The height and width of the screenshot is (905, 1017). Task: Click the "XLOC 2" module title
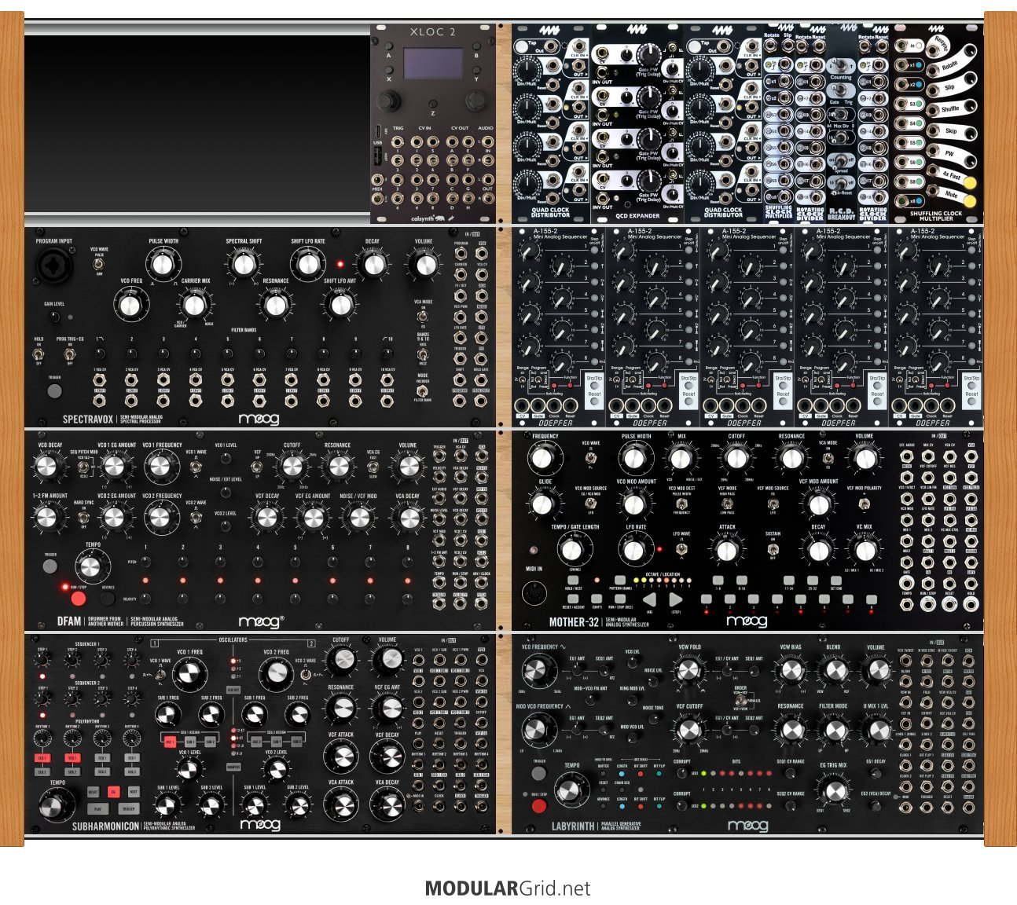[x=433, y=32]
